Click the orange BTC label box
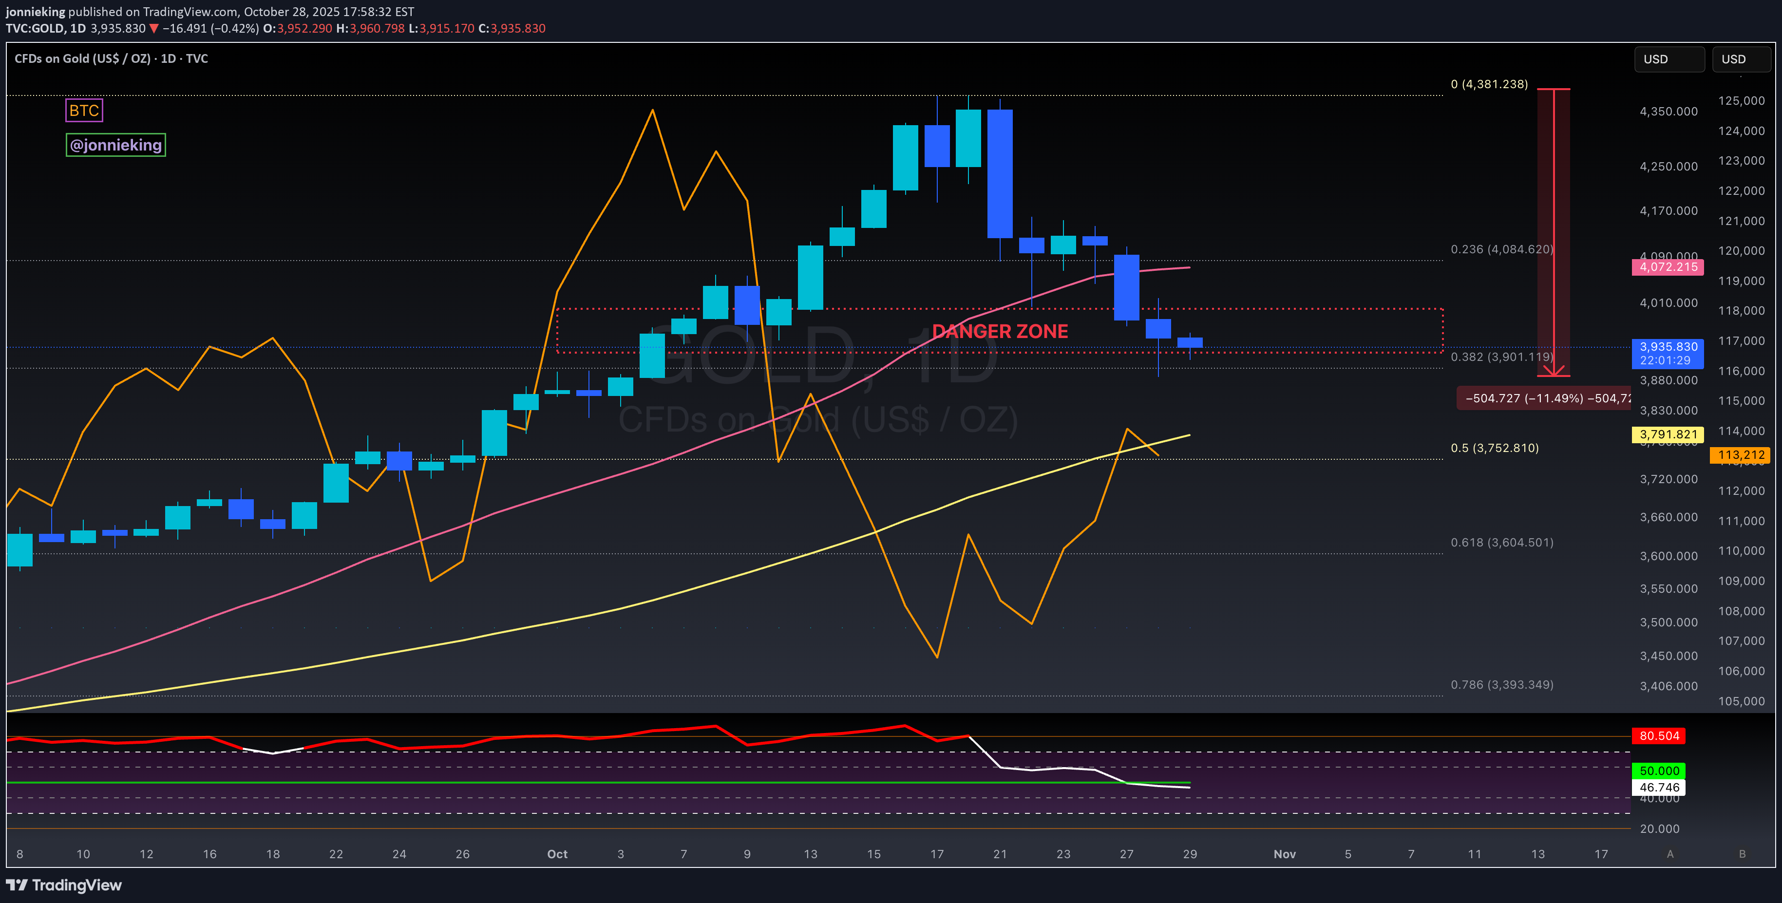The height and width of the screenshot is (903, 1782). point(84,111)
